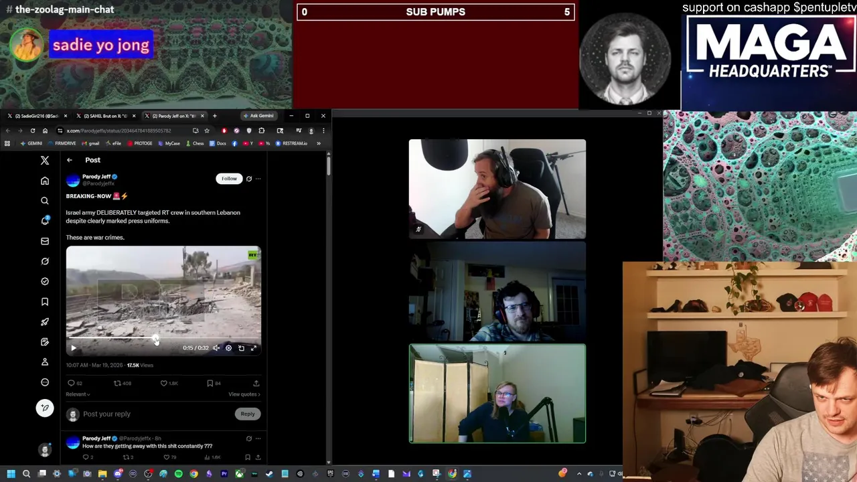Image resolution: width=857 pixels, height=482 pixels.
Task: Enter video fullscreen
Action: [254, 348]
